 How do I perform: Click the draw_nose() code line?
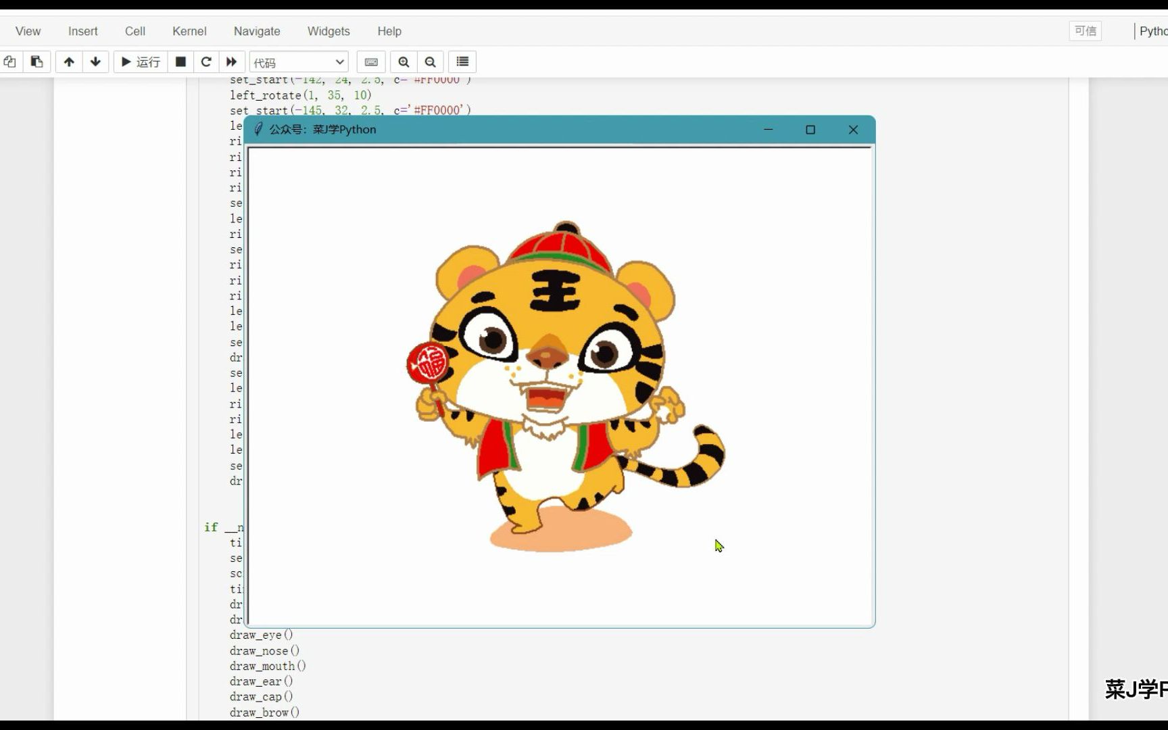tap(264, 650)
